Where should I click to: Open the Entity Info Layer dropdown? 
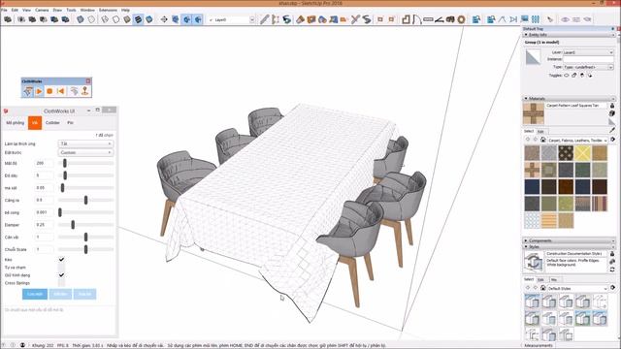588,52
